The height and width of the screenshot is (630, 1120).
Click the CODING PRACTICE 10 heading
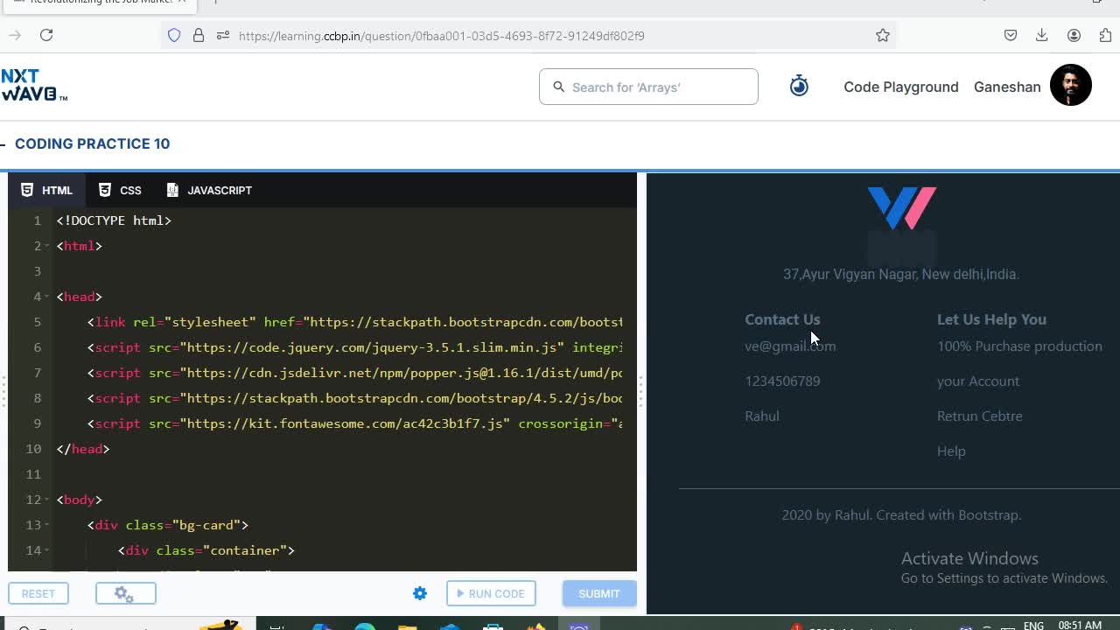pos(92,143)
